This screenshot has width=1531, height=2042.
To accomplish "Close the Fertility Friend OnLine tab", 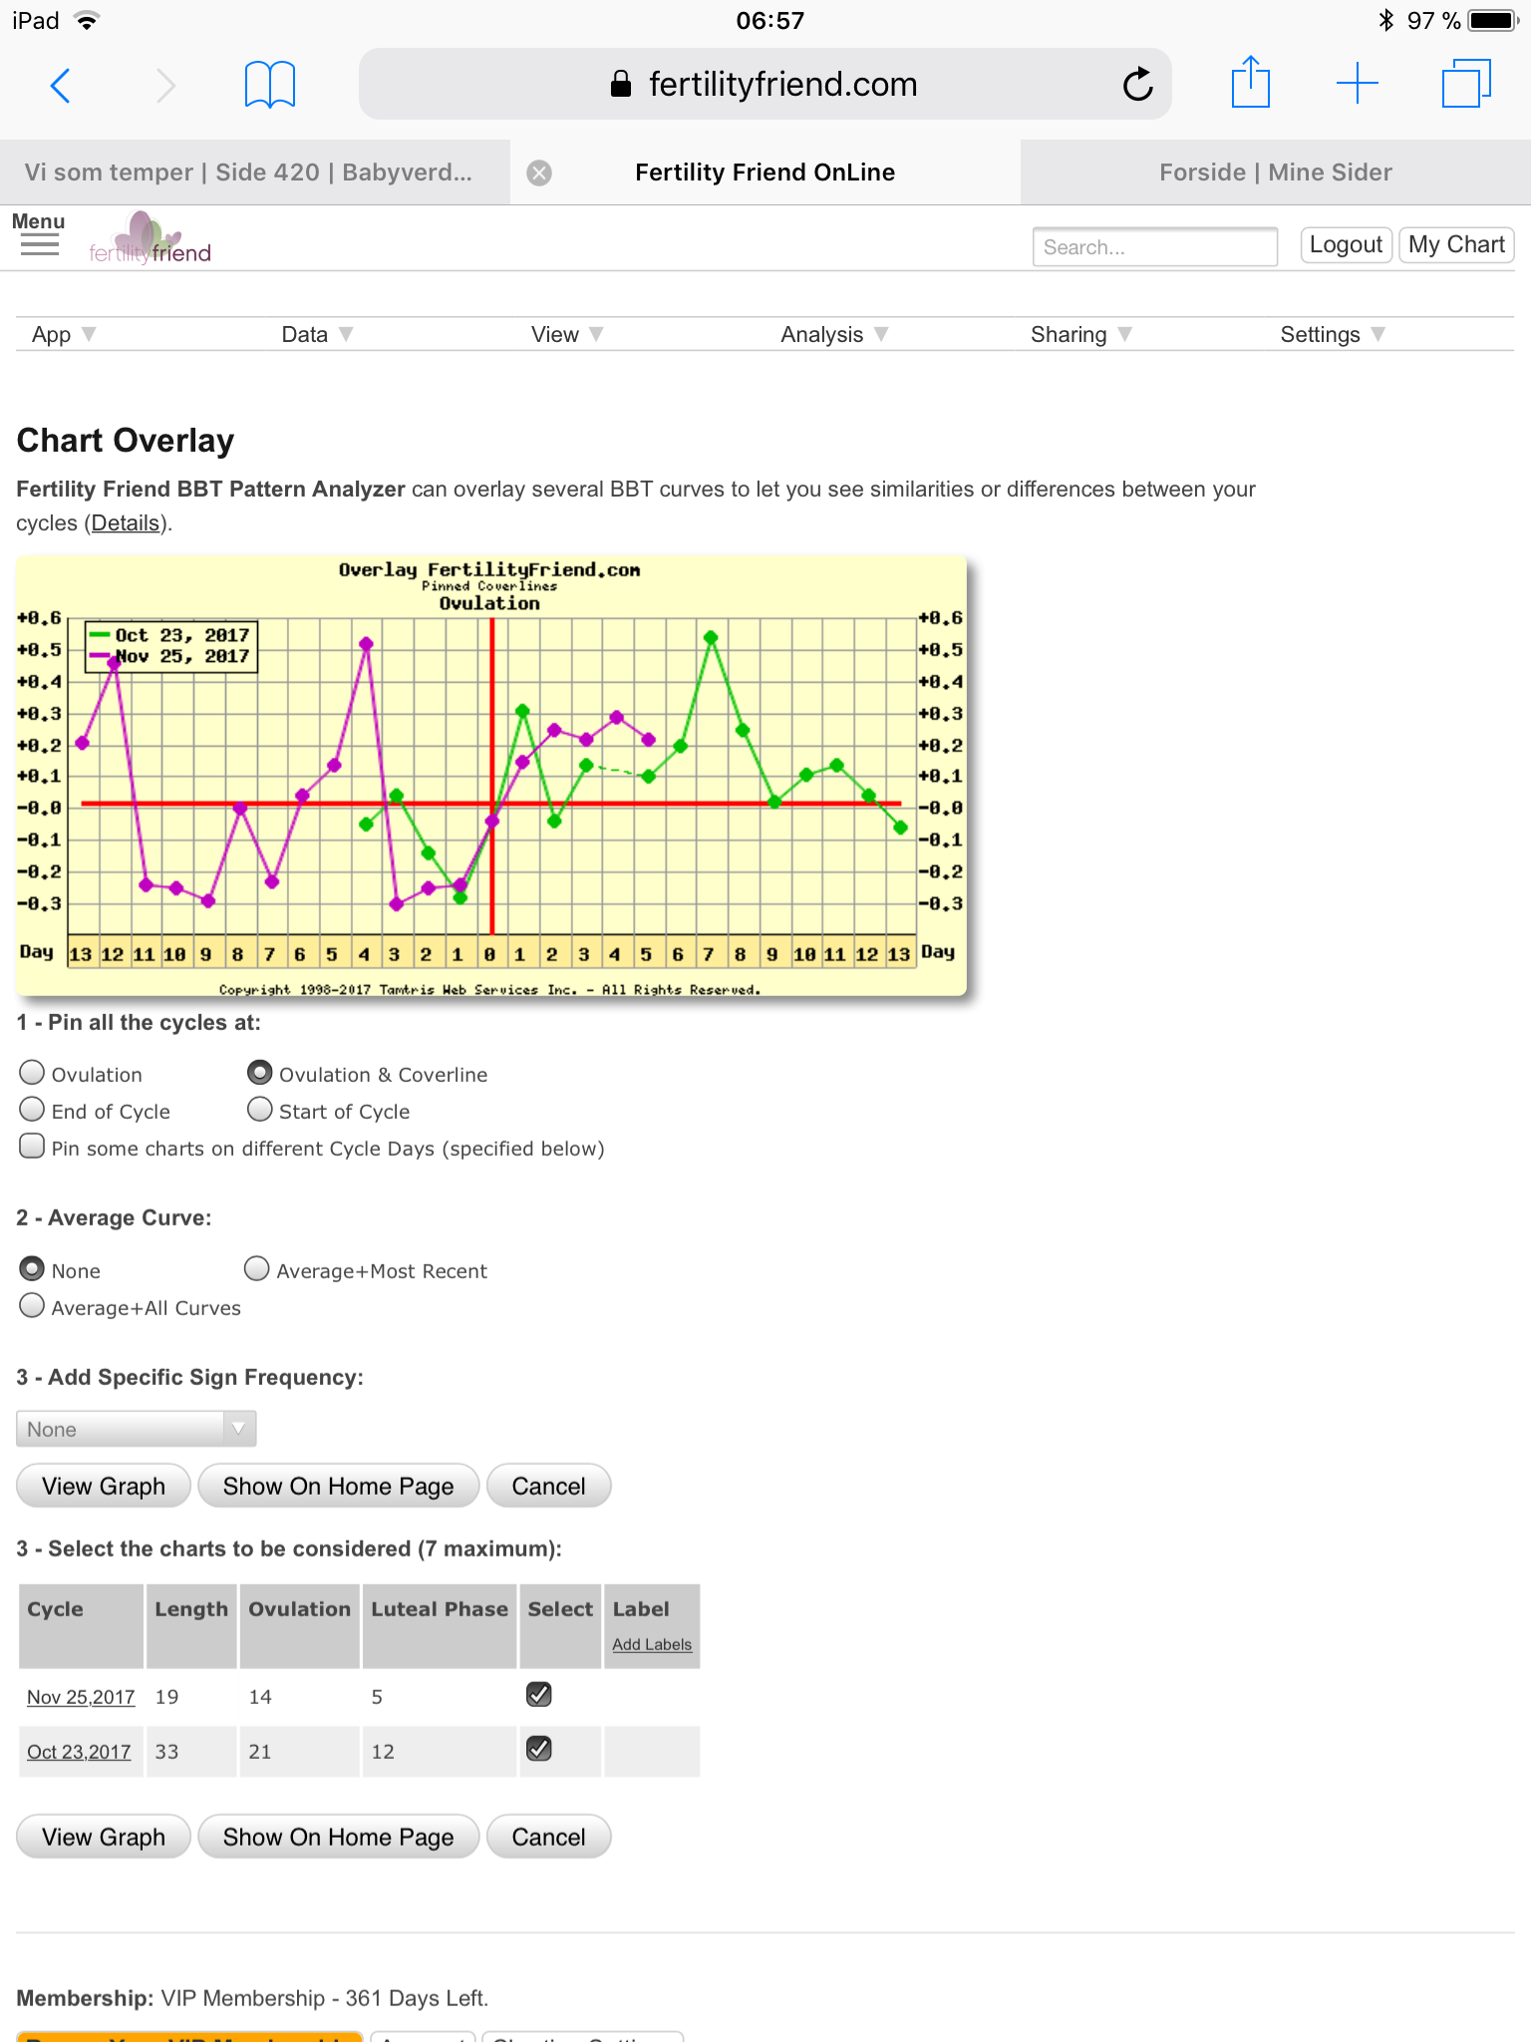I will point(539,173).
